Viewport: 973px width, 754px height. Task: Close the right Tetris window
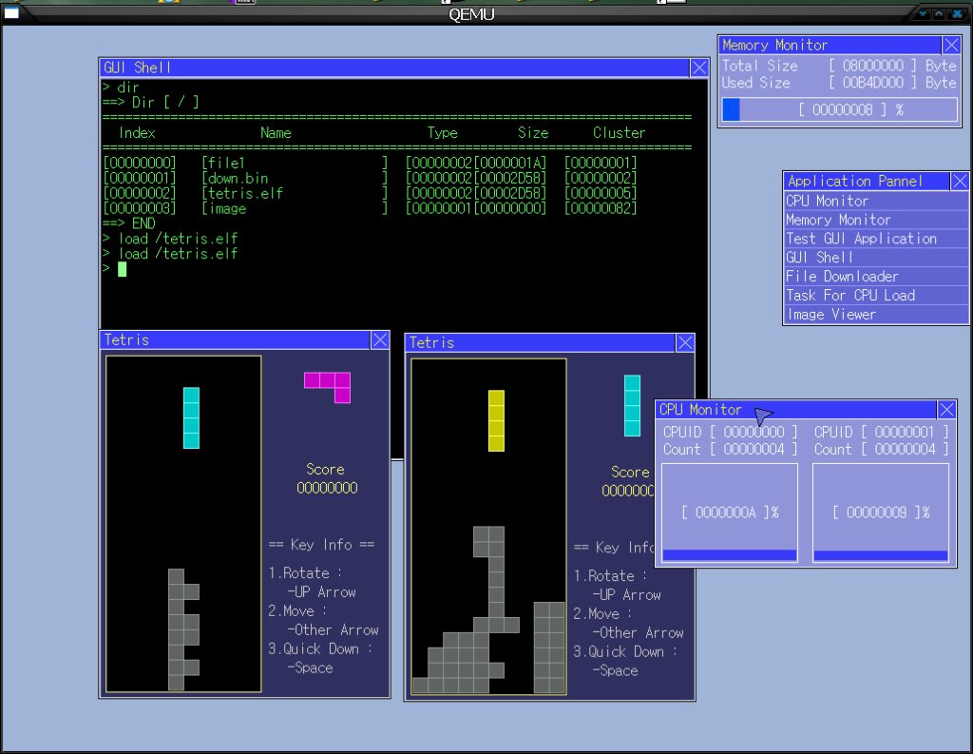pos(685,343)
